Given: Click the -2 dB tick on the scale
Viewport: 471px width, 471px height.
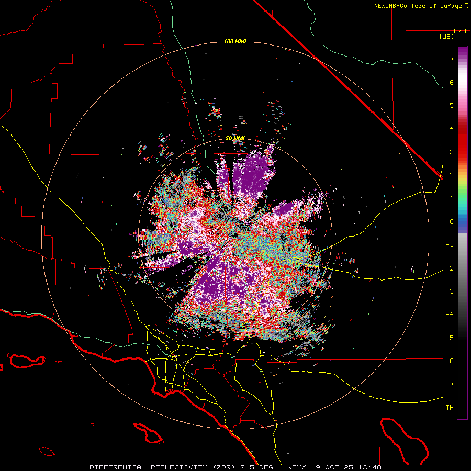Looking at the screenshot, I should 450,268.
